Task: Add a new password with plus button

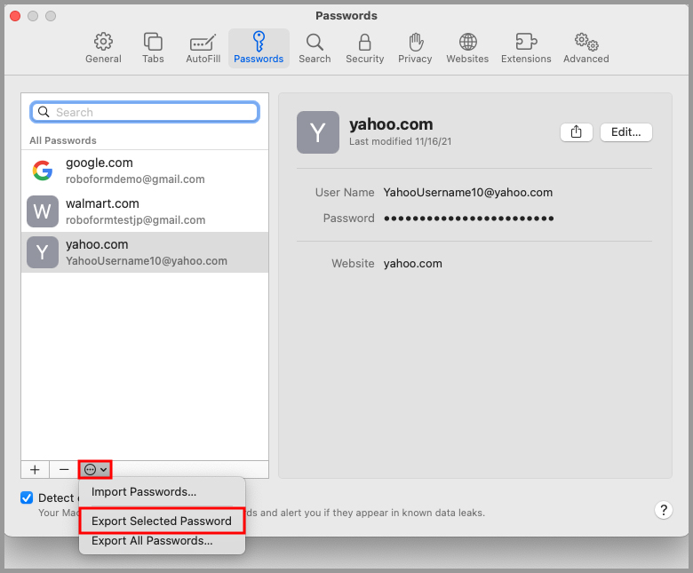Action: [x=35, y=469]
